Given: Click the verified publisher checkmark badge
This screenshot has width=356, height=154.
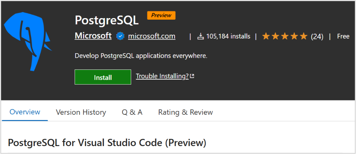Looking at the screenshot, I should (x=120, y=36).
